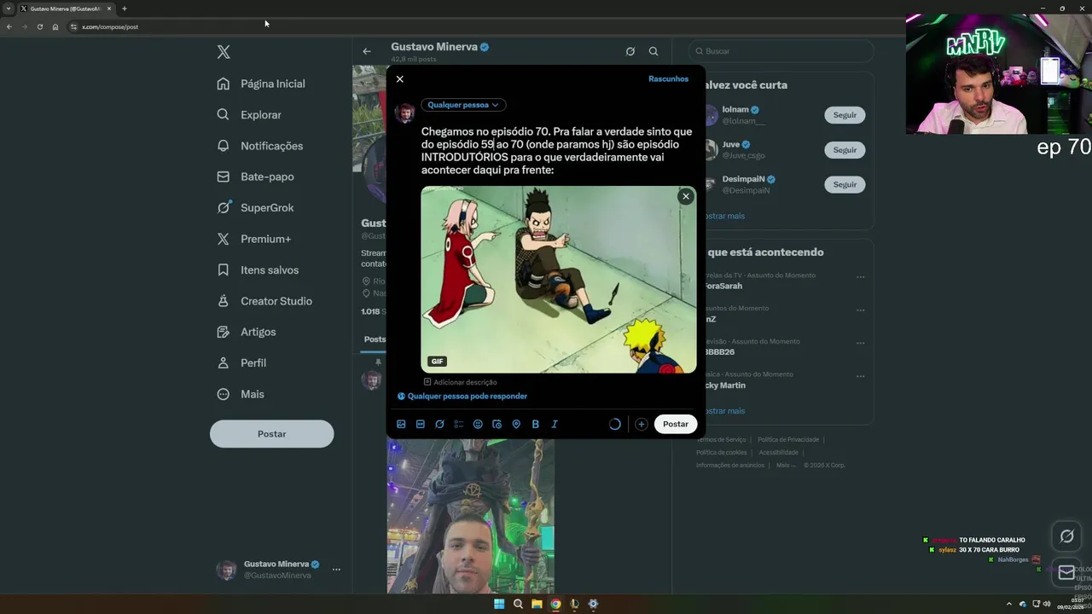Viewport: 1092px width, 614px height.
Task: Open emoji picker in composer
Action: pyautogui.click(x=478, y=424)
